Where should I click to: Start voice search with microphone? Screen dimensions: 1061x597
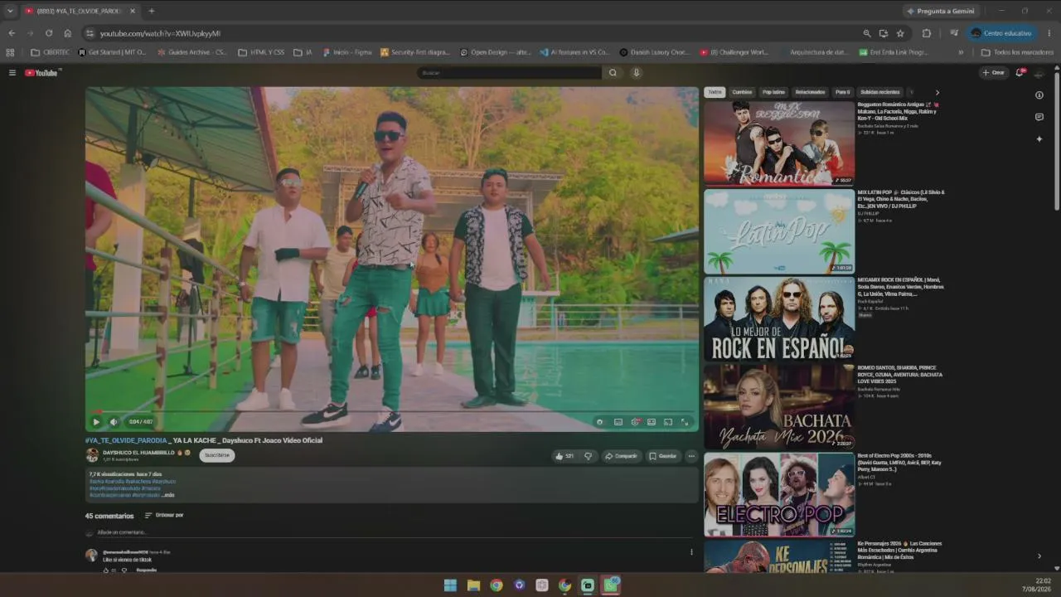pyautogui.click(x=637, y=73)
